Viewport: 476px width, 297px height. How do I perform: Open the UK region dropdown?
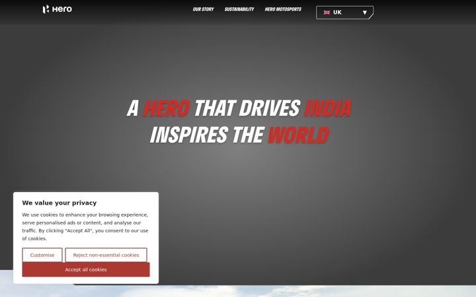pyautogui.click(x=344, y=13)
